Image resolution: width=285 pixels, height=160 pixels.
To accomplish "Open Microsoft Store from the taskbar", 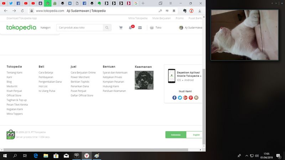I will point(56,156).
